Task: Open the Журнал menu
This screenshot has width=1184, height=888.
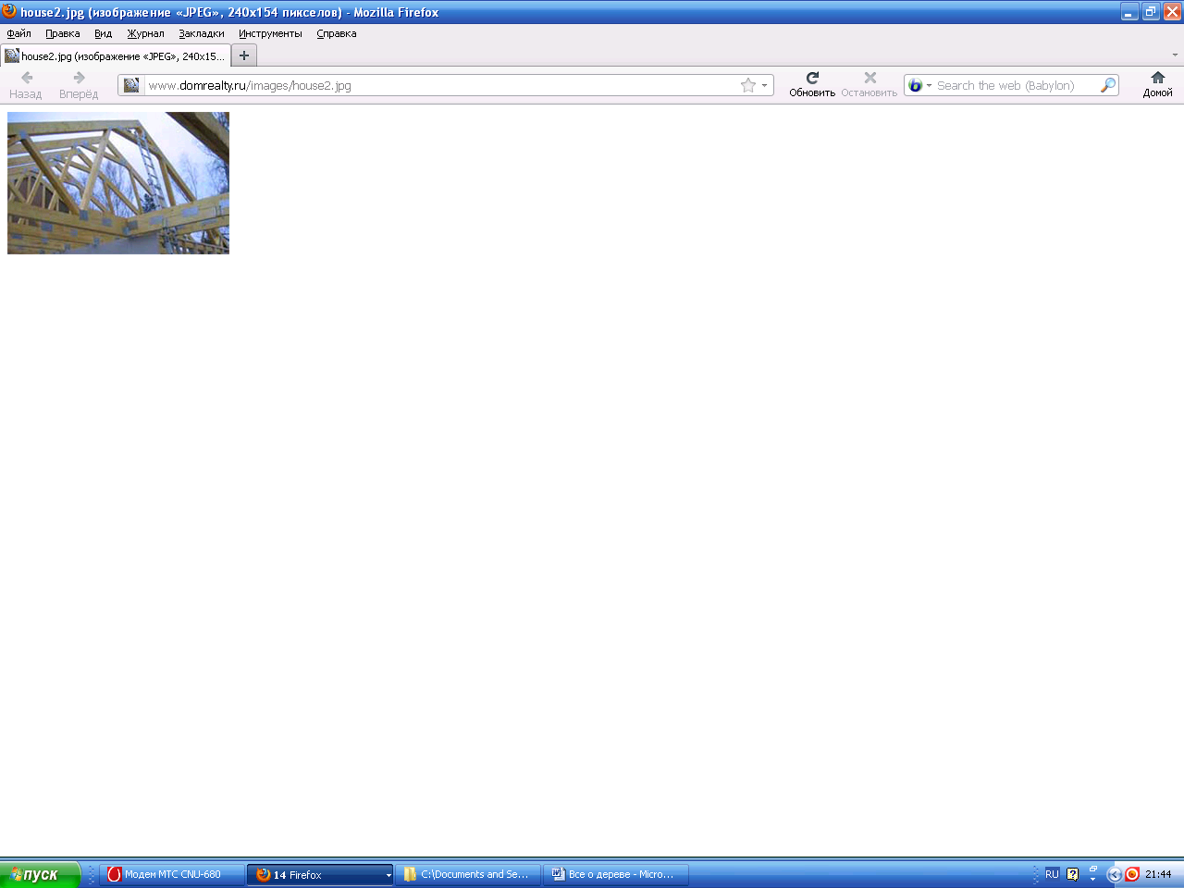Action: (x=145, y=33)
